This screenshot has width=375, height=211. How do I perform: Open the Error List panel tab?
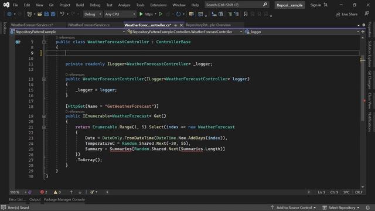tap(17, 199)
